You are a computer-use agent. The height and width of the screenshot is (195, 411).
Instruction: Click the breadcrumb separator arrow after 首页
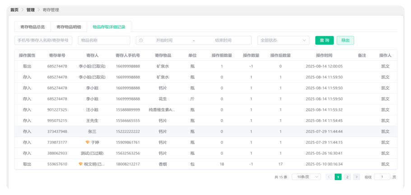pos(23,10)
